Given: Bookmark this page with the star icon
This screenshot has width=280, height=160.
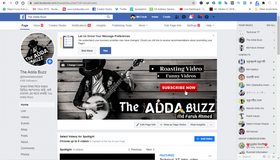Looking at the screenshot, I should click(193, 3).
